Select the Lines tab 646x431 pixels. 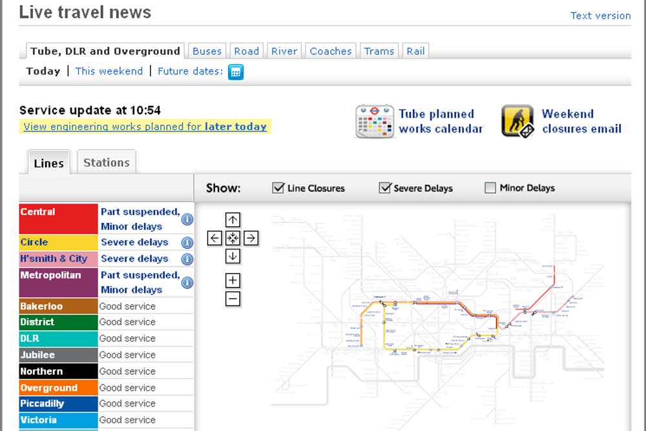tap(49, 163)
